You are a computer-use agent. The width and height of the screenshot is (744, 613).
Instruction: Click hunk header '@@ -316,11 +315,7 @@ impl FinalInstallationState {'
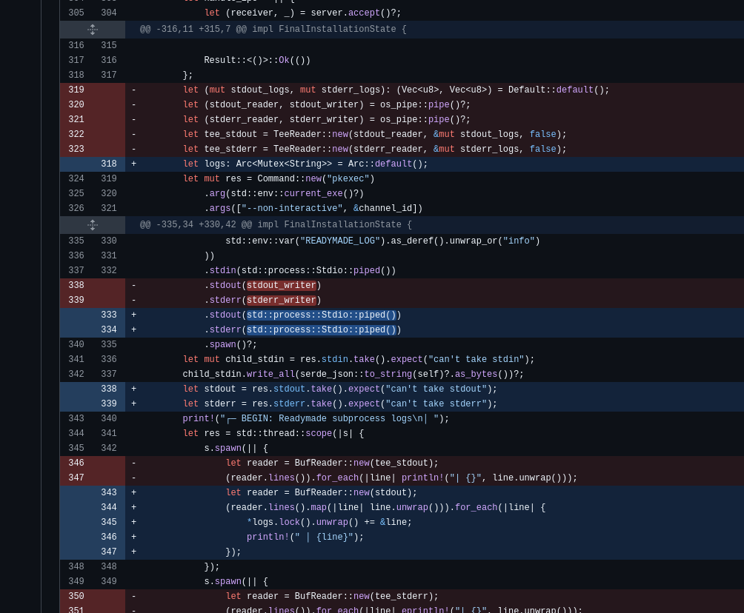pyautogui.click(x=273, y=30)
